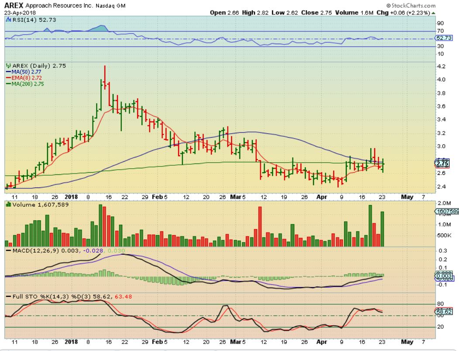Click the 0.3 MACD axis label
Image resolution: width=459 pixels, height=351 pixels.
click(x=443, y=251)
